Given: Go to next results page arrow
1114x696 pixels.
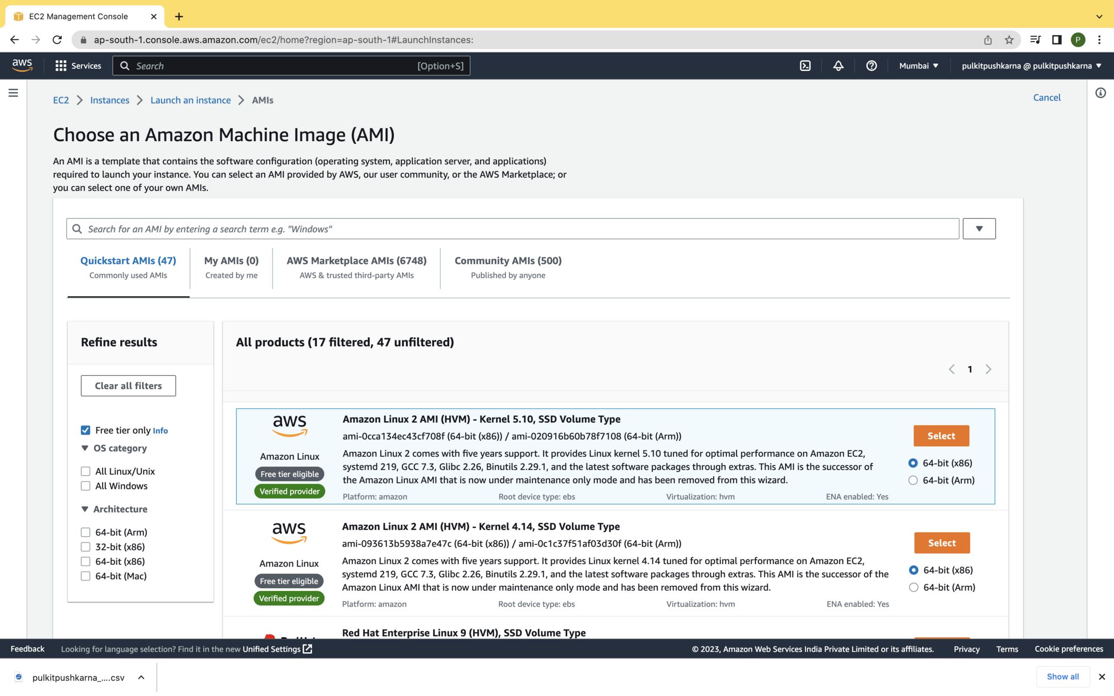Looking at the screenshot, I should tap(988, 369).
